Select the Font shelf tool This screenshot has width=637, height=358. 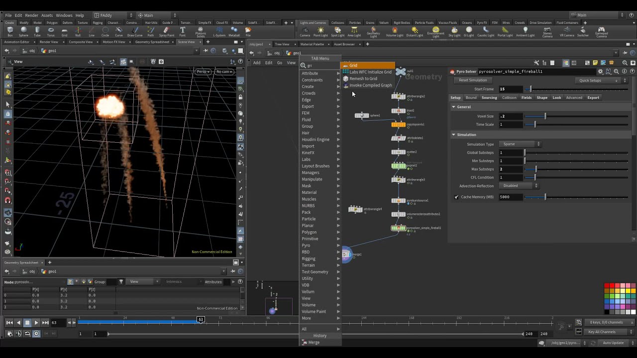pos(183,32)
